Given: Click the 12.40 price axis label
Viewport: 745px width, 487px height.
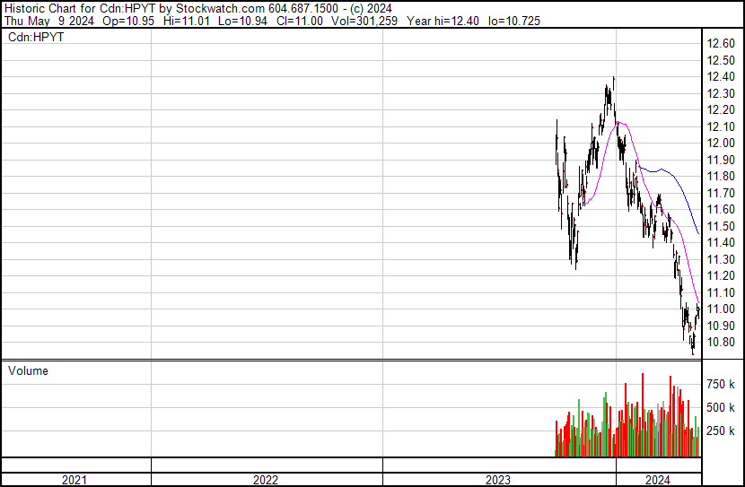Looking at the screenshot, I should pyautogui.click(x=721, y=77).
